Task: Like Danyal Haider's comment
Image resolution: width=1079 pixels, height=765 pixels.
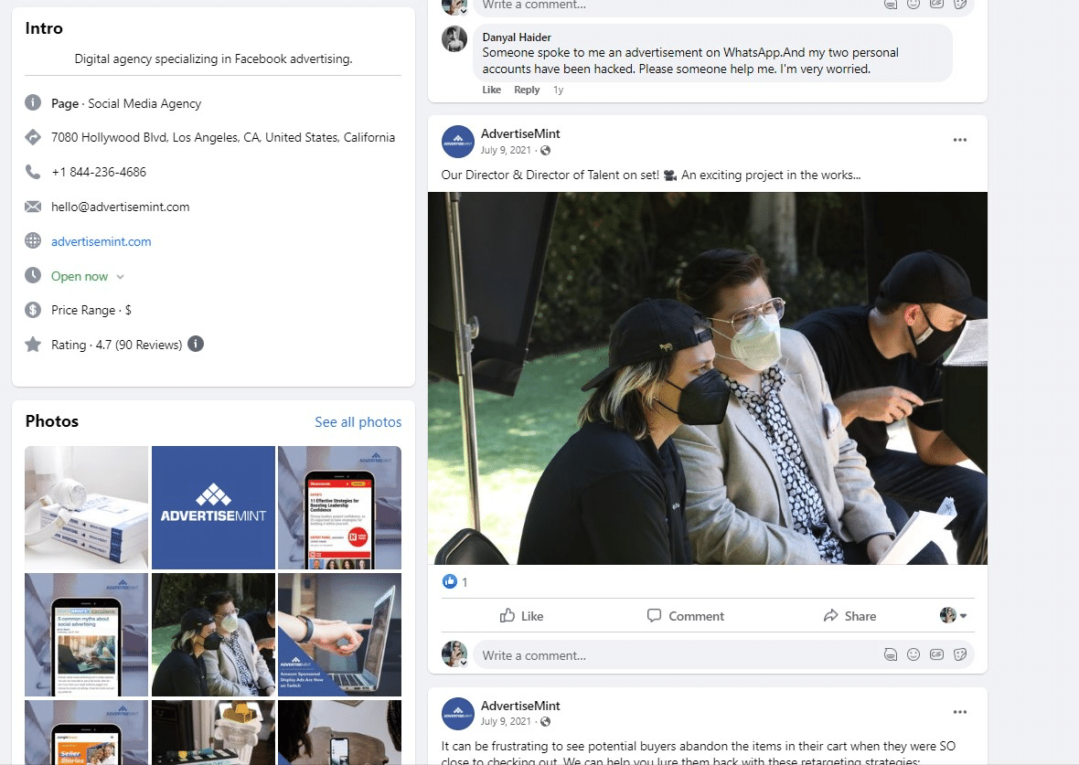Action: coord(491,90)
